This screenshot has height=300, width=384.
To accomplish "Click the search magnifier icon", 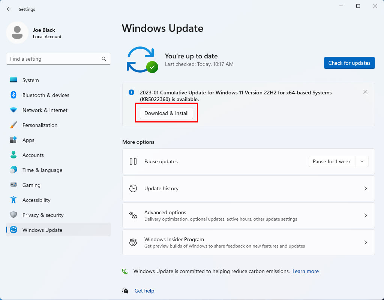I will tap(104, 59).
